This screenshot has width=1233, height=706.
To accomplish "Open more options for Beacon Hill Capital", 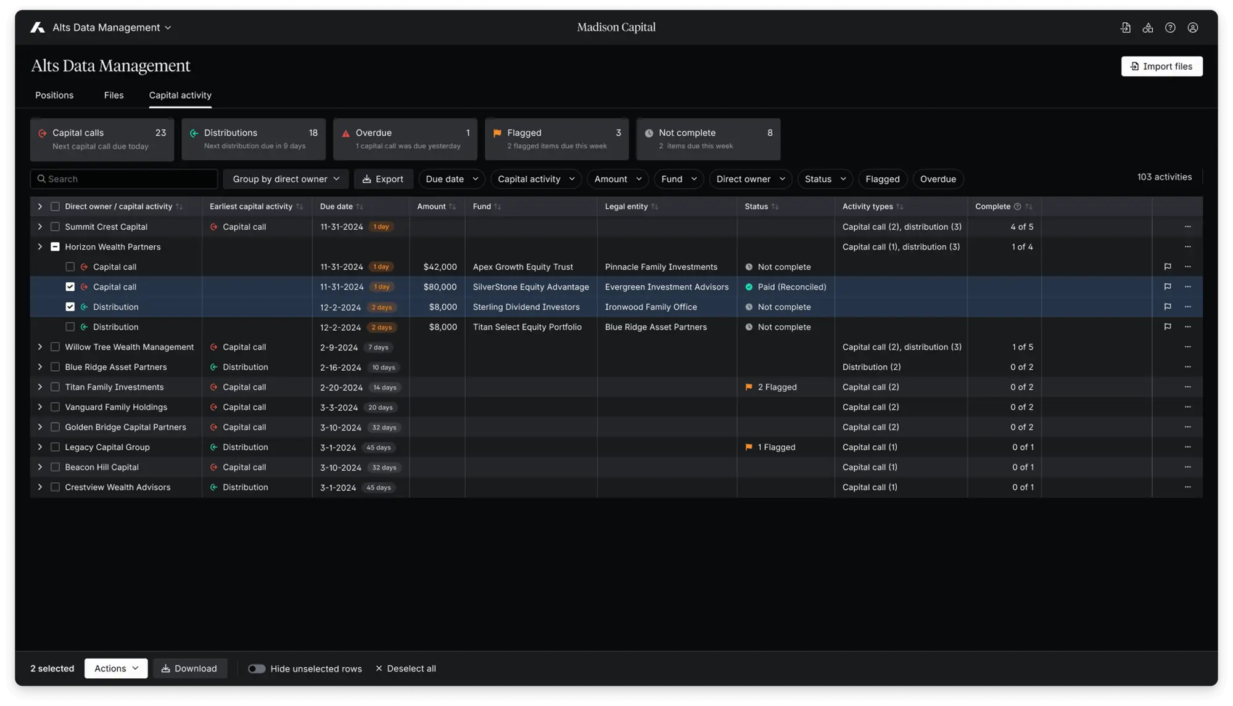I will click(x=1188, y=467).
